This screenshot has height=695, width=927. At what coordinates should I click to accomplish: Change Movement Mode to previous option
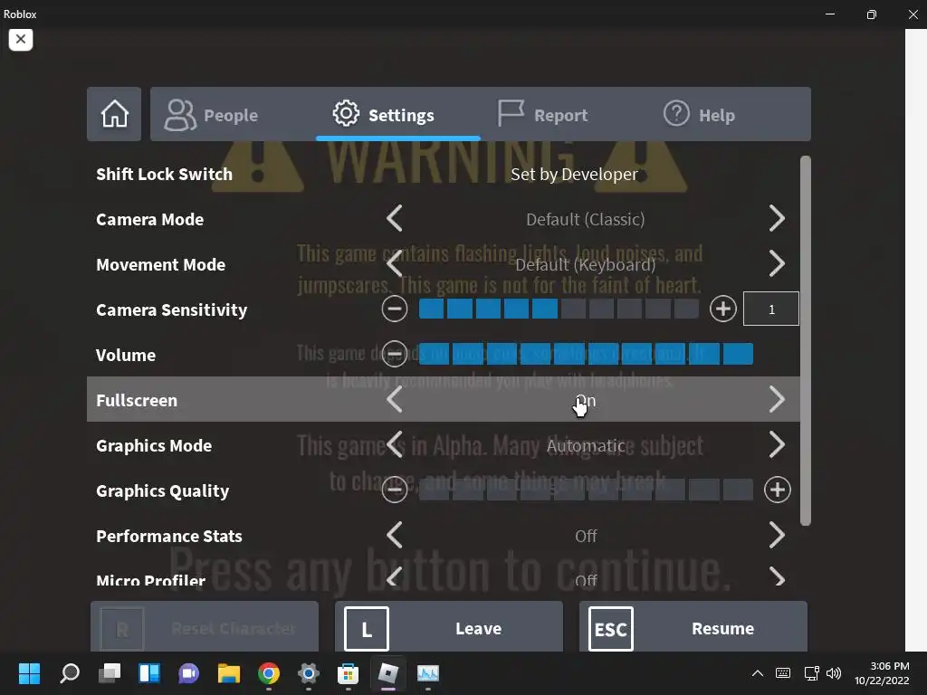click(395, 263)
